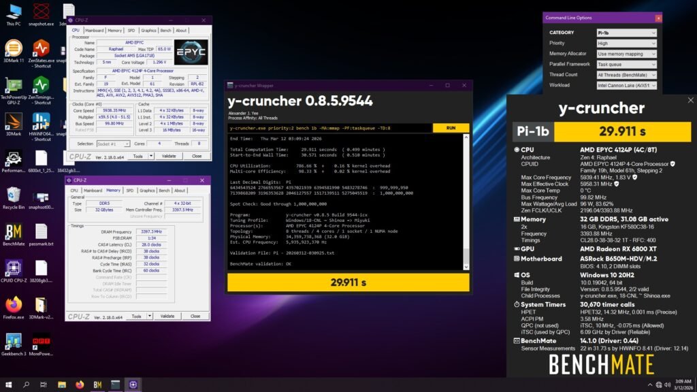Click the BenchMate CPU section icon

click(517, 150)
